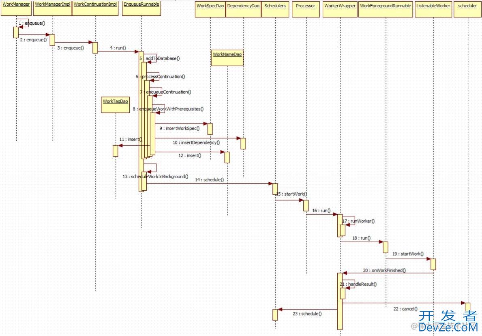The image size is (482, 336).
Task: Select the activation bar on DependencyDao lifeline
Action: coord(243,144)
